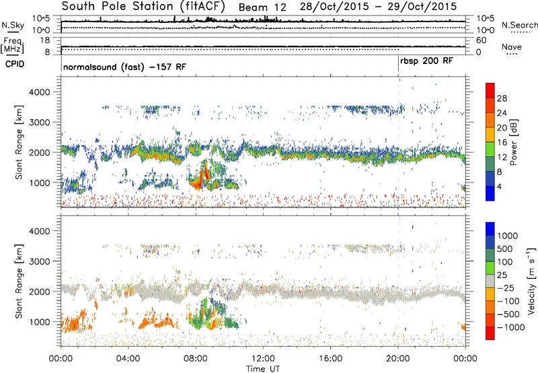The width and height of the screenshot is (538, 373).
Task: Click the '12:00' time axis label
Action: click(x=263, y=358)
